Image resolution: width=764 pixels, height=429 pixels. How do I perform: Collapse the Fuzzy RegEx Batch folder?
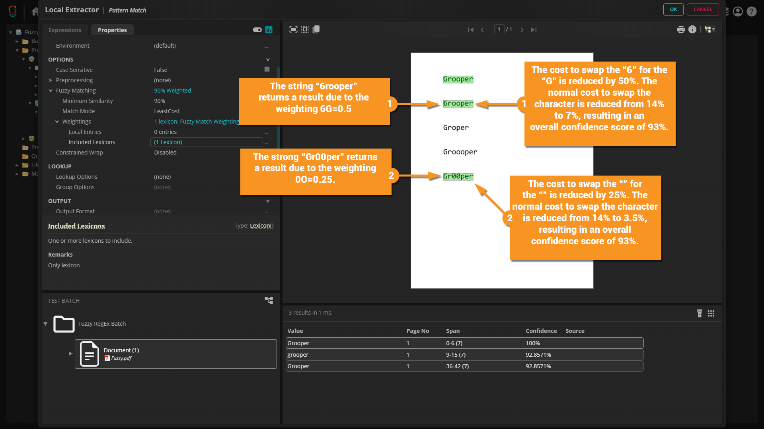45,324
